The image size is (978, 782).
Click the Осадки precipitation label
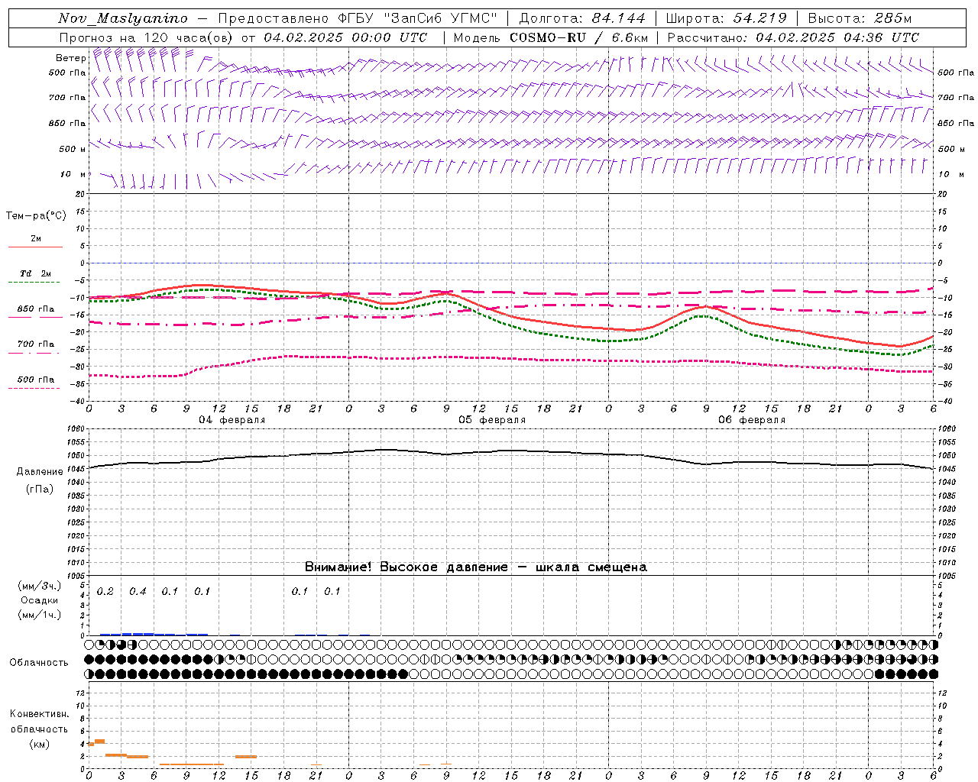coord(40,600)
